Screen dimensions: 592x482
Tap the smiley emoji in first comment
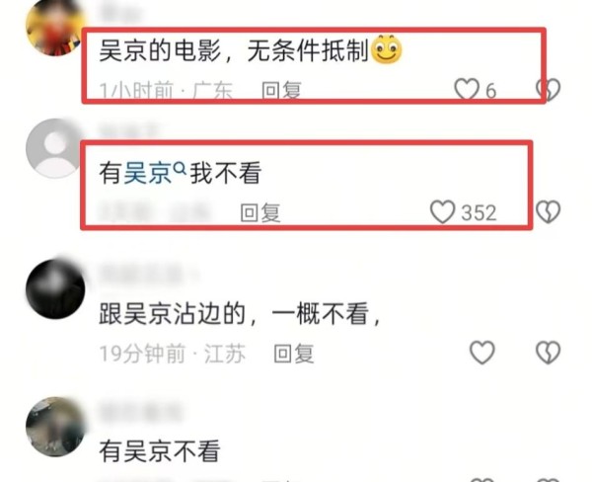point(386,49)
